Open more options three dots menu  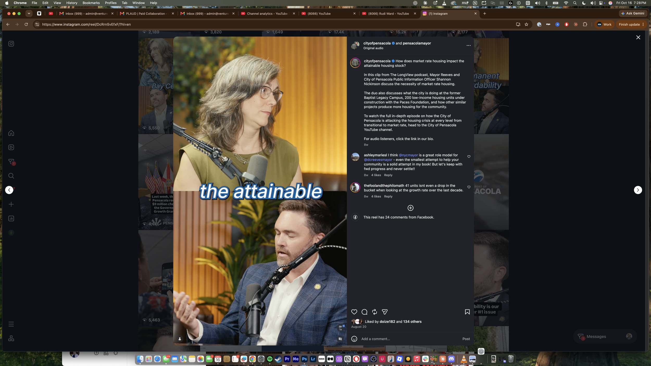pyautogui.click(x=468, y=46)
